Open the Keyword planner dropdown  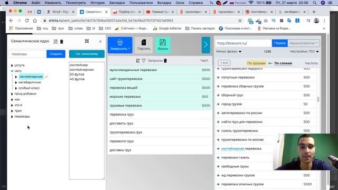click(304, 43)
